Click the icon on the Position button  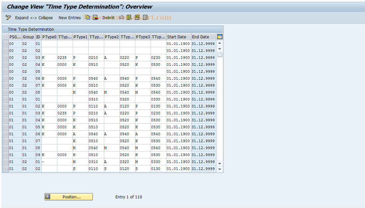(x=48, y=197)
